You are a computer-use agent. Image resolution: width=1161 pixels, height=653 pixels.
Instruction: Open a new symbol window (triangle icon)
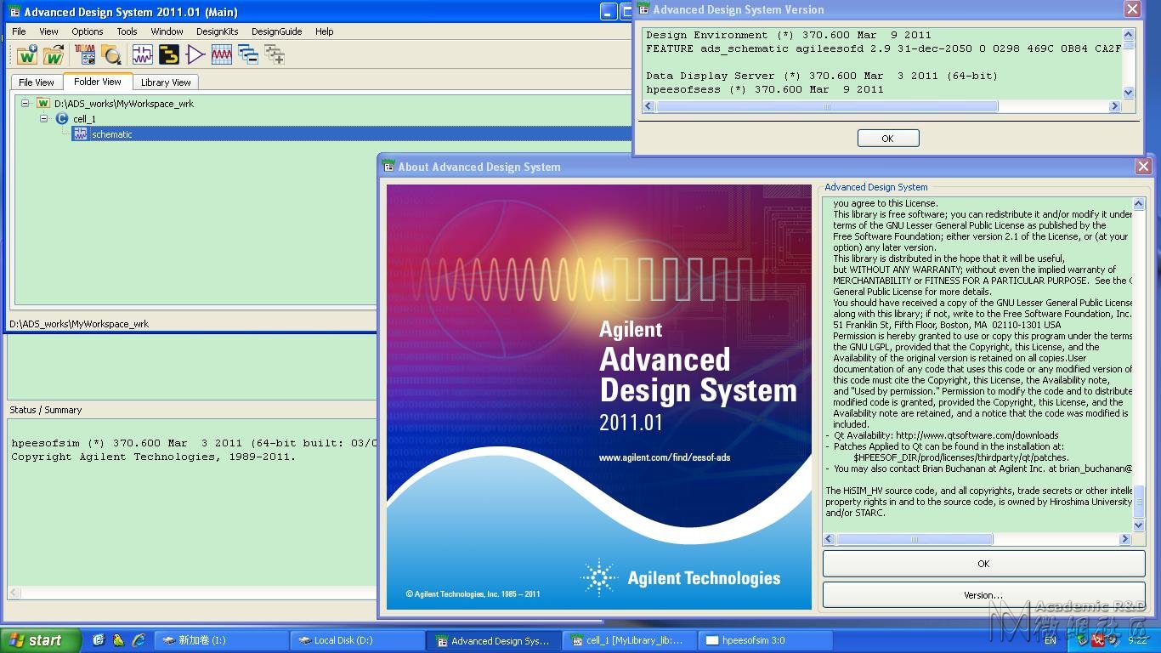tap(195, 55)
